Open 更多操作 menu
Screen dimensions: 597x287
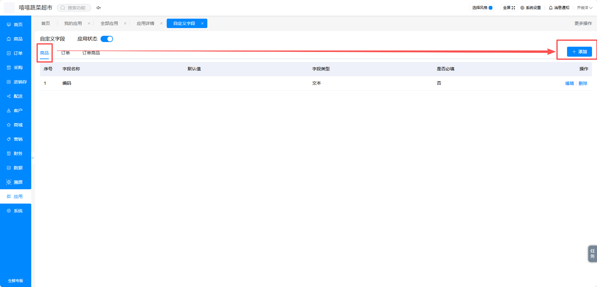pyautogui.click(x=583, y=23)
